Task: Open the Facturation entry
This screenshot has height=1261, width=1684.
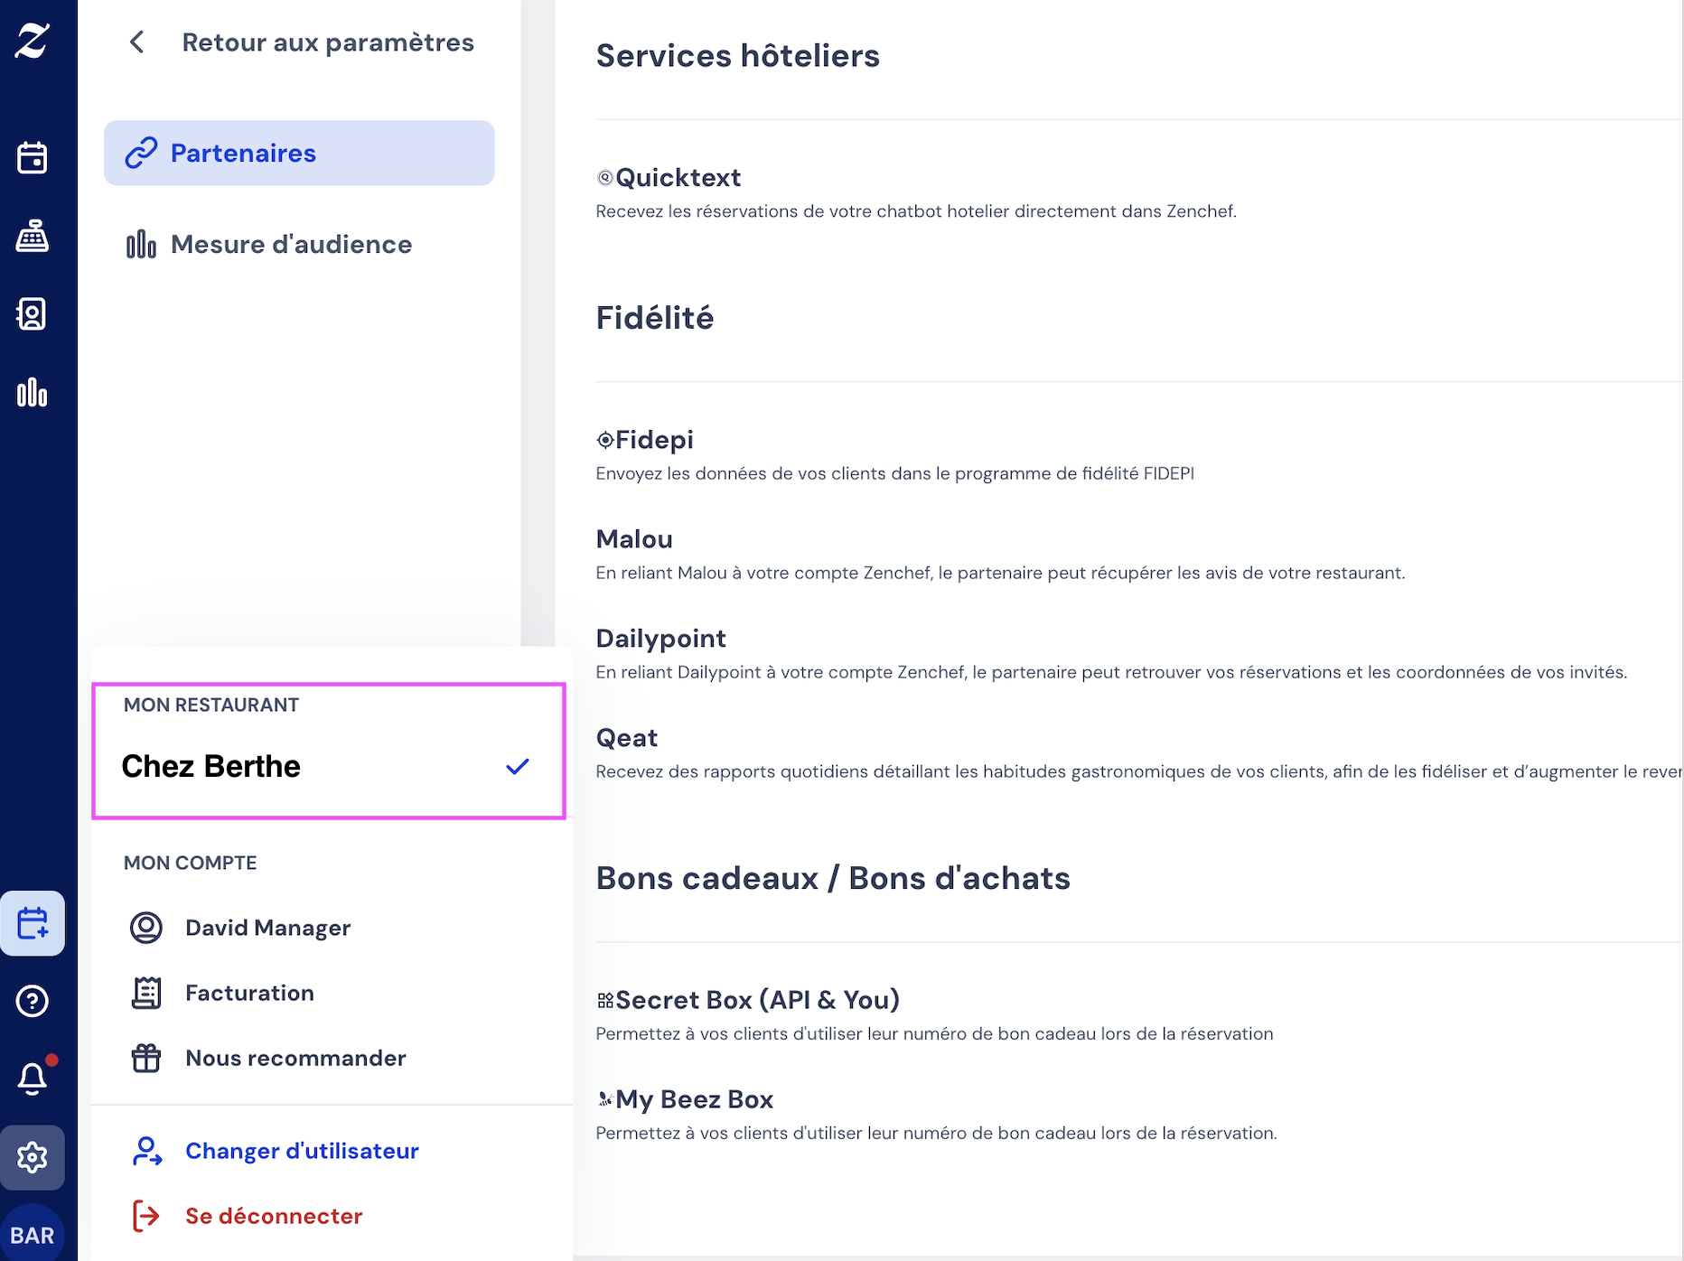Action: coord(249,993)
